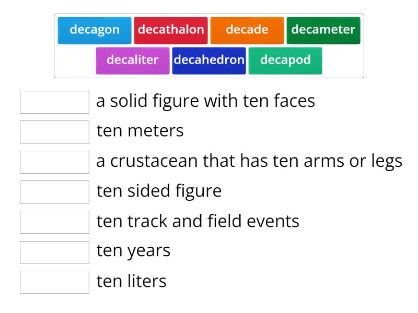Click the answer box beside 'ten meters'
418x313 pixels.
coord(54,132)
